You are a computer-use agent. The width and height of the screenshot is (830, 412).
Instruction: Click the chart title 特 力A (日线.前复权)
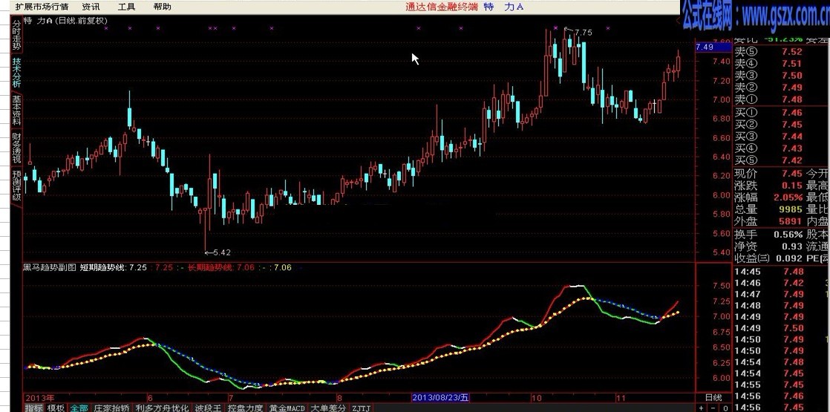point(66,21)
